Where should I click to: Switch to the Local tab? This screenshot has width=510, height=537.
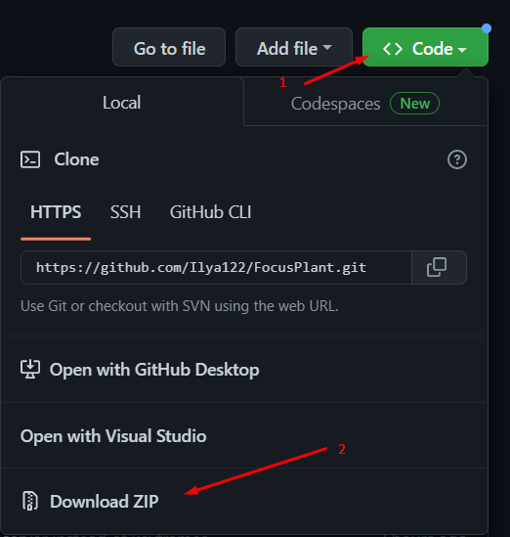point(122,102)
